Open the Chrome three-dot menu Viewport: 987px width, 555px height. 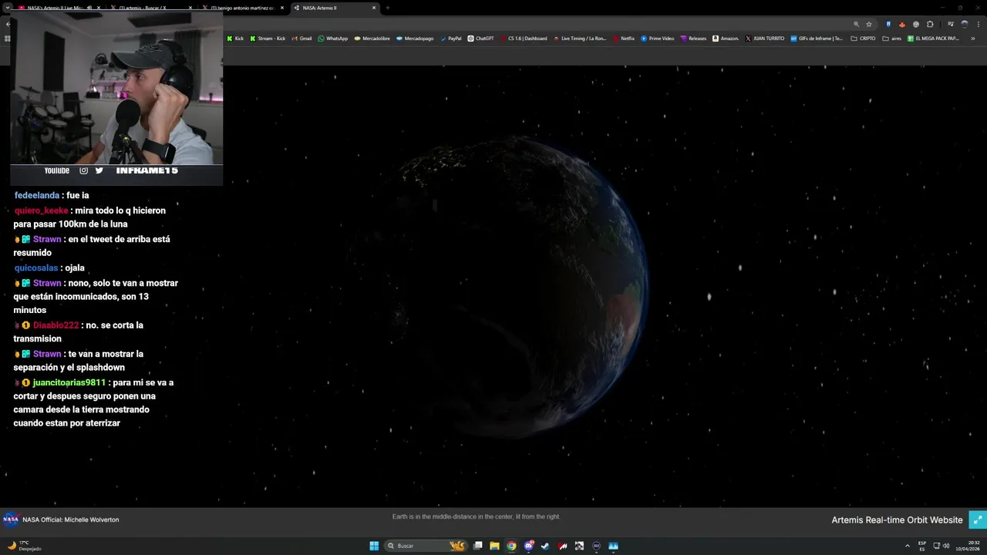[978, 24]
